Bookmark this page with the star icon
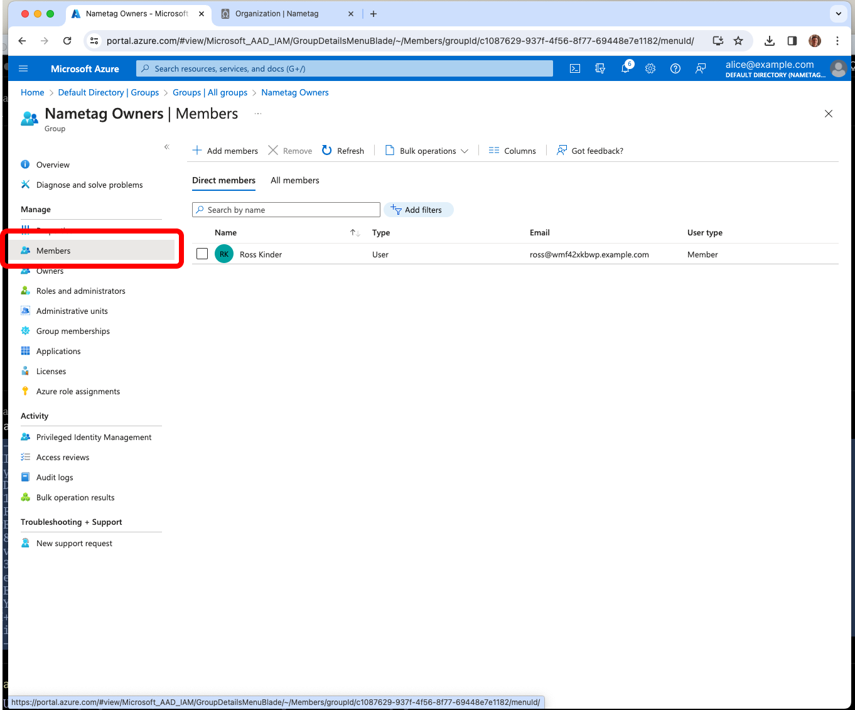 tap(738, 41)
